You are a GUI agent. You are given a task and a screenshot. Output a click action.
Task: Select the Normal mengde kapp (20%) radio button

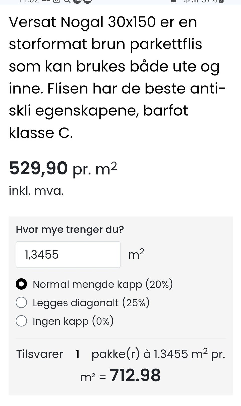click(x=21, y=284)
